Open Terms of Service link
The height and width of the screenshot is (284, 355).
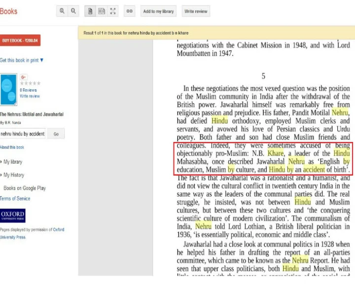pyautogui.click(x=15, y=198)
